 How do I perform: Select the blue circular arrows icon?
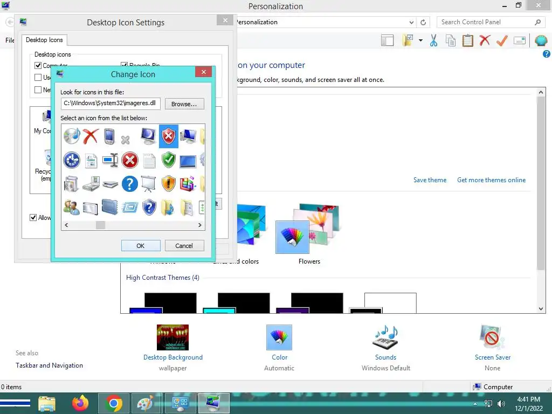[x=72, y=160]
